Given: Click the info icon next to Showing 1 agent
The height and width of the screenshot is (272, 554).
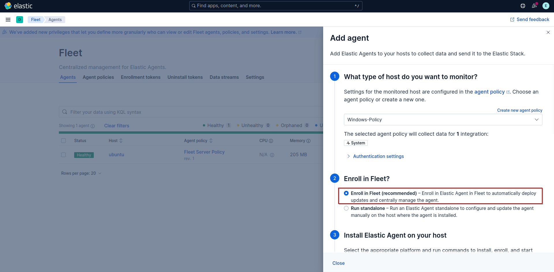Looking at the screenshot, I should (93, 126).
